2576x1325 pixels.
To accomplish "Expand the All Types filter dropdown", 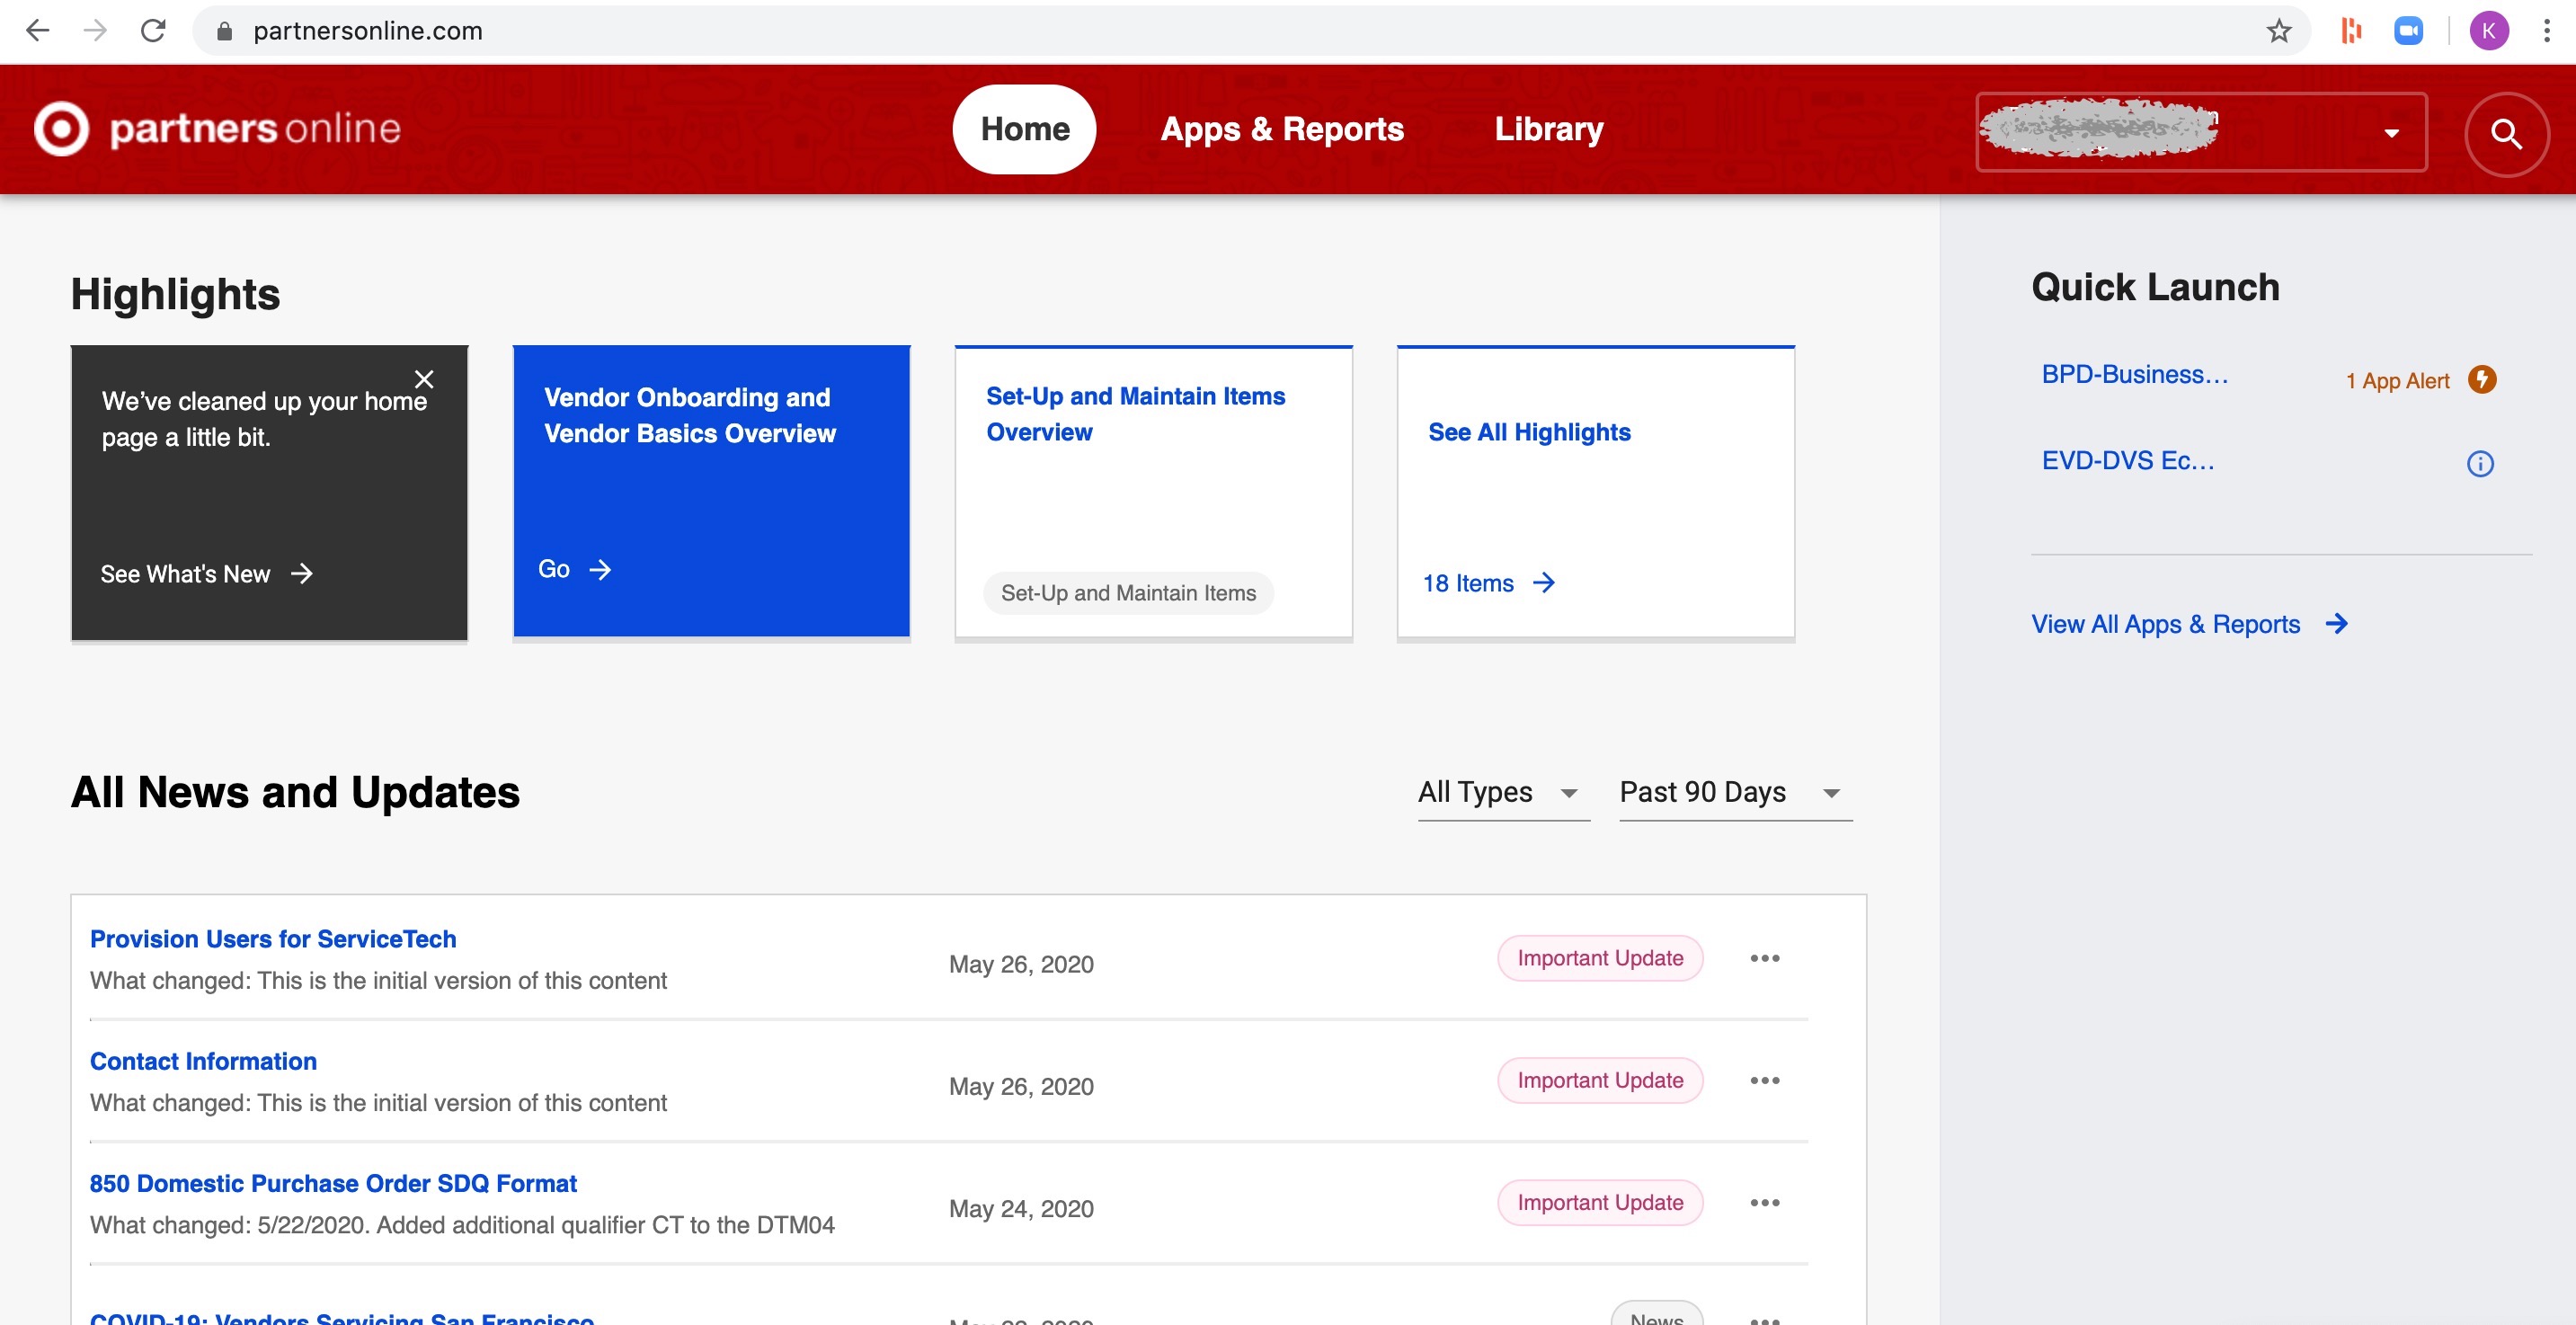I will [1503, 793].
